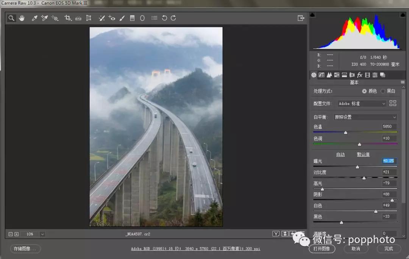Select the Hand tool
Screen dimensions: 409x259
[22, 18]
